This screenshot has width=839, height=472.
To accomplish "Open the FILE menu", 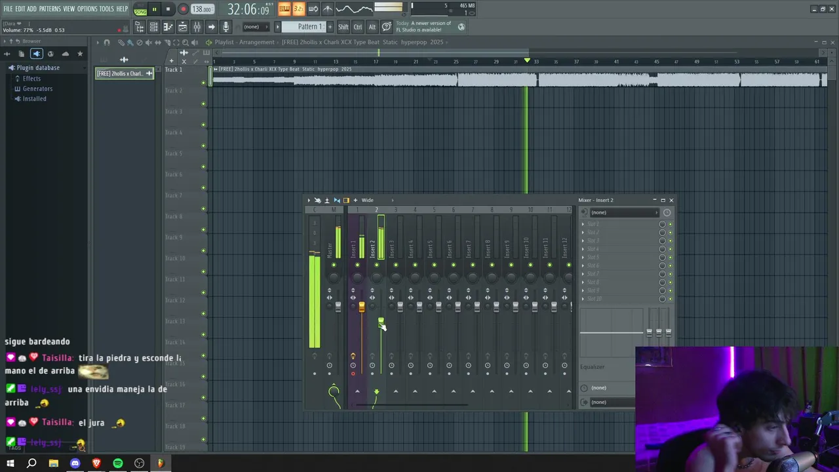I will [8, 9].
